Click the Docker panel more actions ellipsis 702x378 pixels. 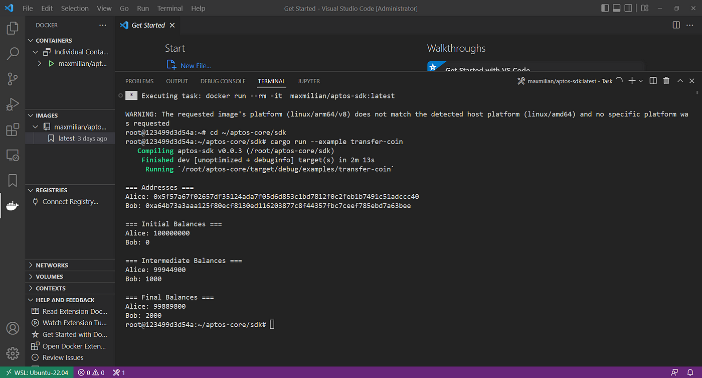tap(103, 25)
